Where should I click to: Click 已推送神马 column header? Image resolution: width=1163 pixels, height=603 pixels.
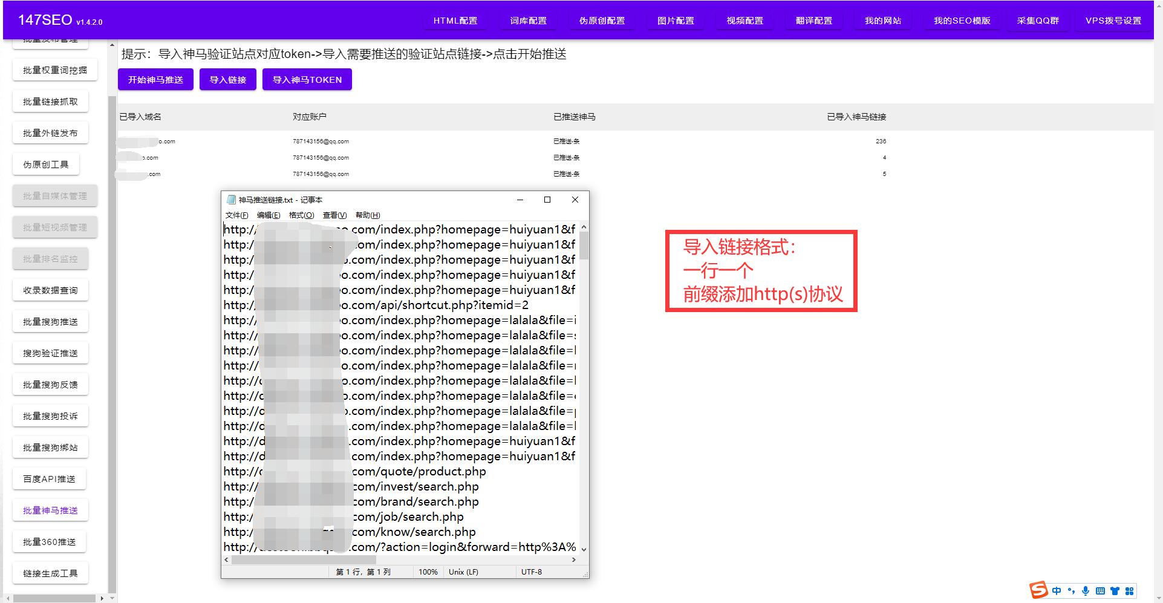(x=575, y=117)
